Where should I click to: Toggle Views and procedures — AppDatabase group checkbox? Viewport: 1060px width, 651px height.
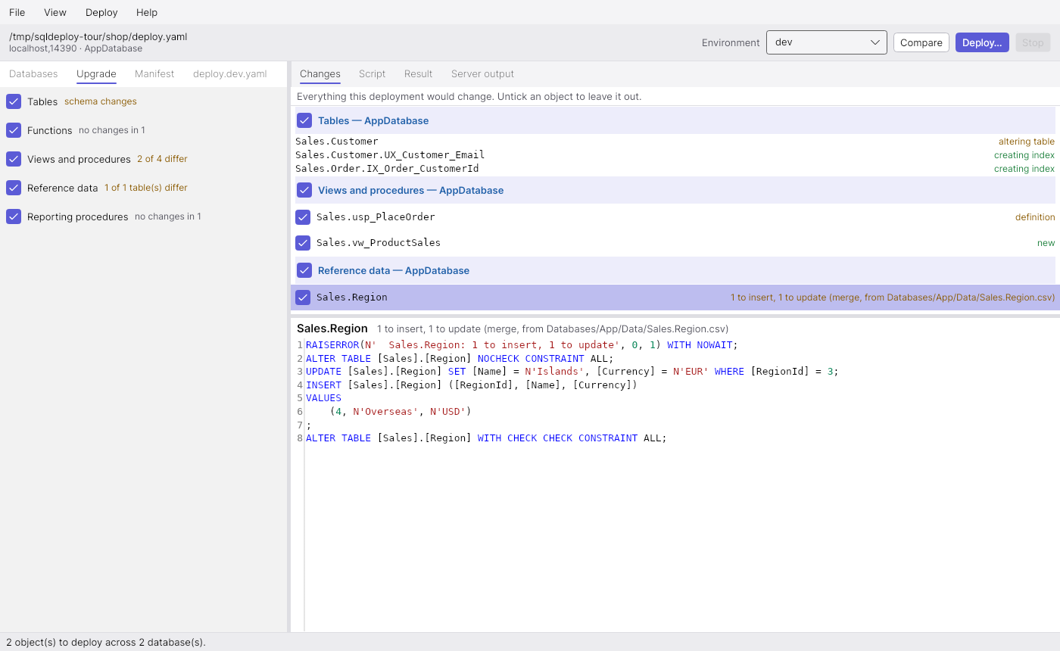point(304,190)
